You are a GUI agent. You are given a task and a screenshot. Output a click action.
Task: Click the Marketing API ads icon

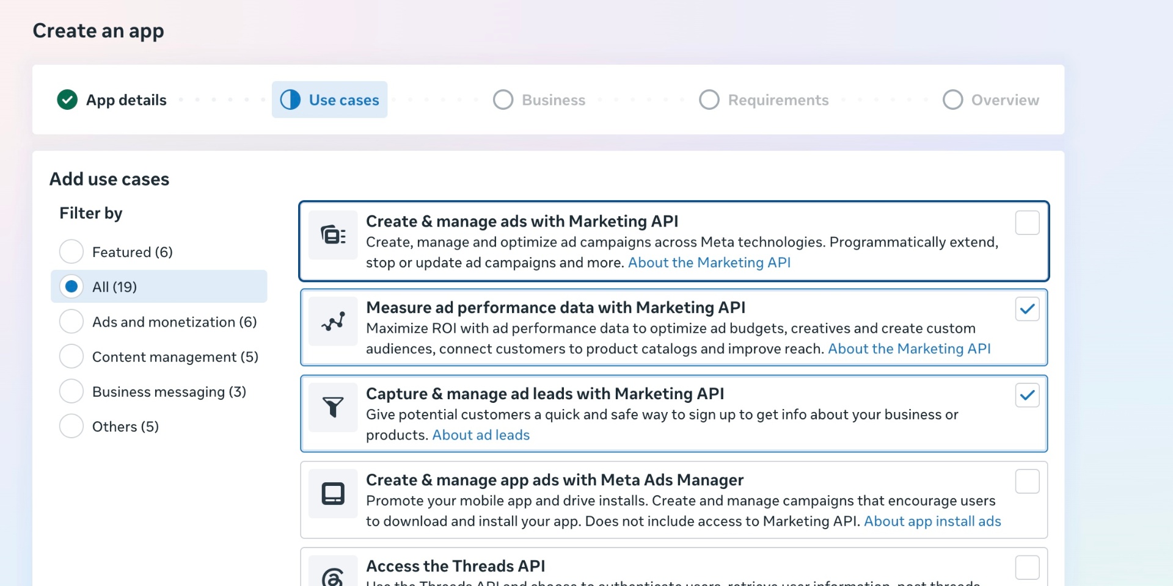tap(333, 235)
